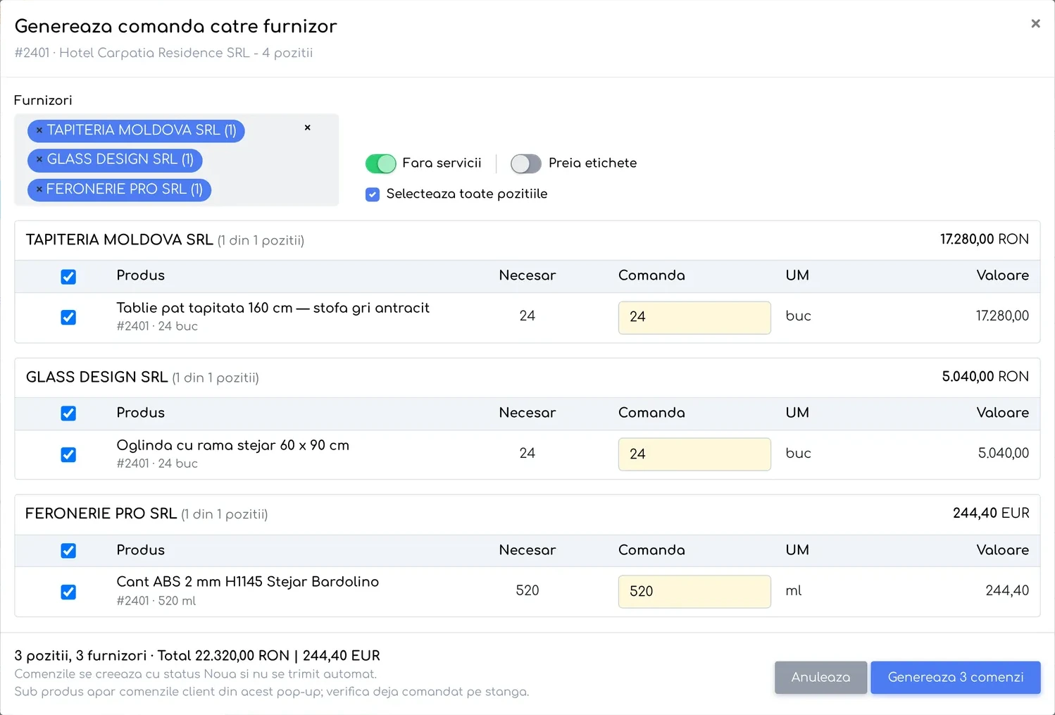Clear all selected suppliers in Furnizori
The image size is (1055, 715).
(x=307, y=128)
